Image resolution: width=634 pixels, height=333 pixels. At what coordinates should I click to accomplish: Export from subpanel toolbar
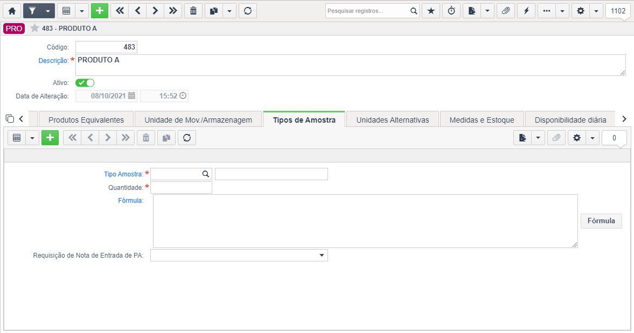pyautogui.click(x=522, y=138)
